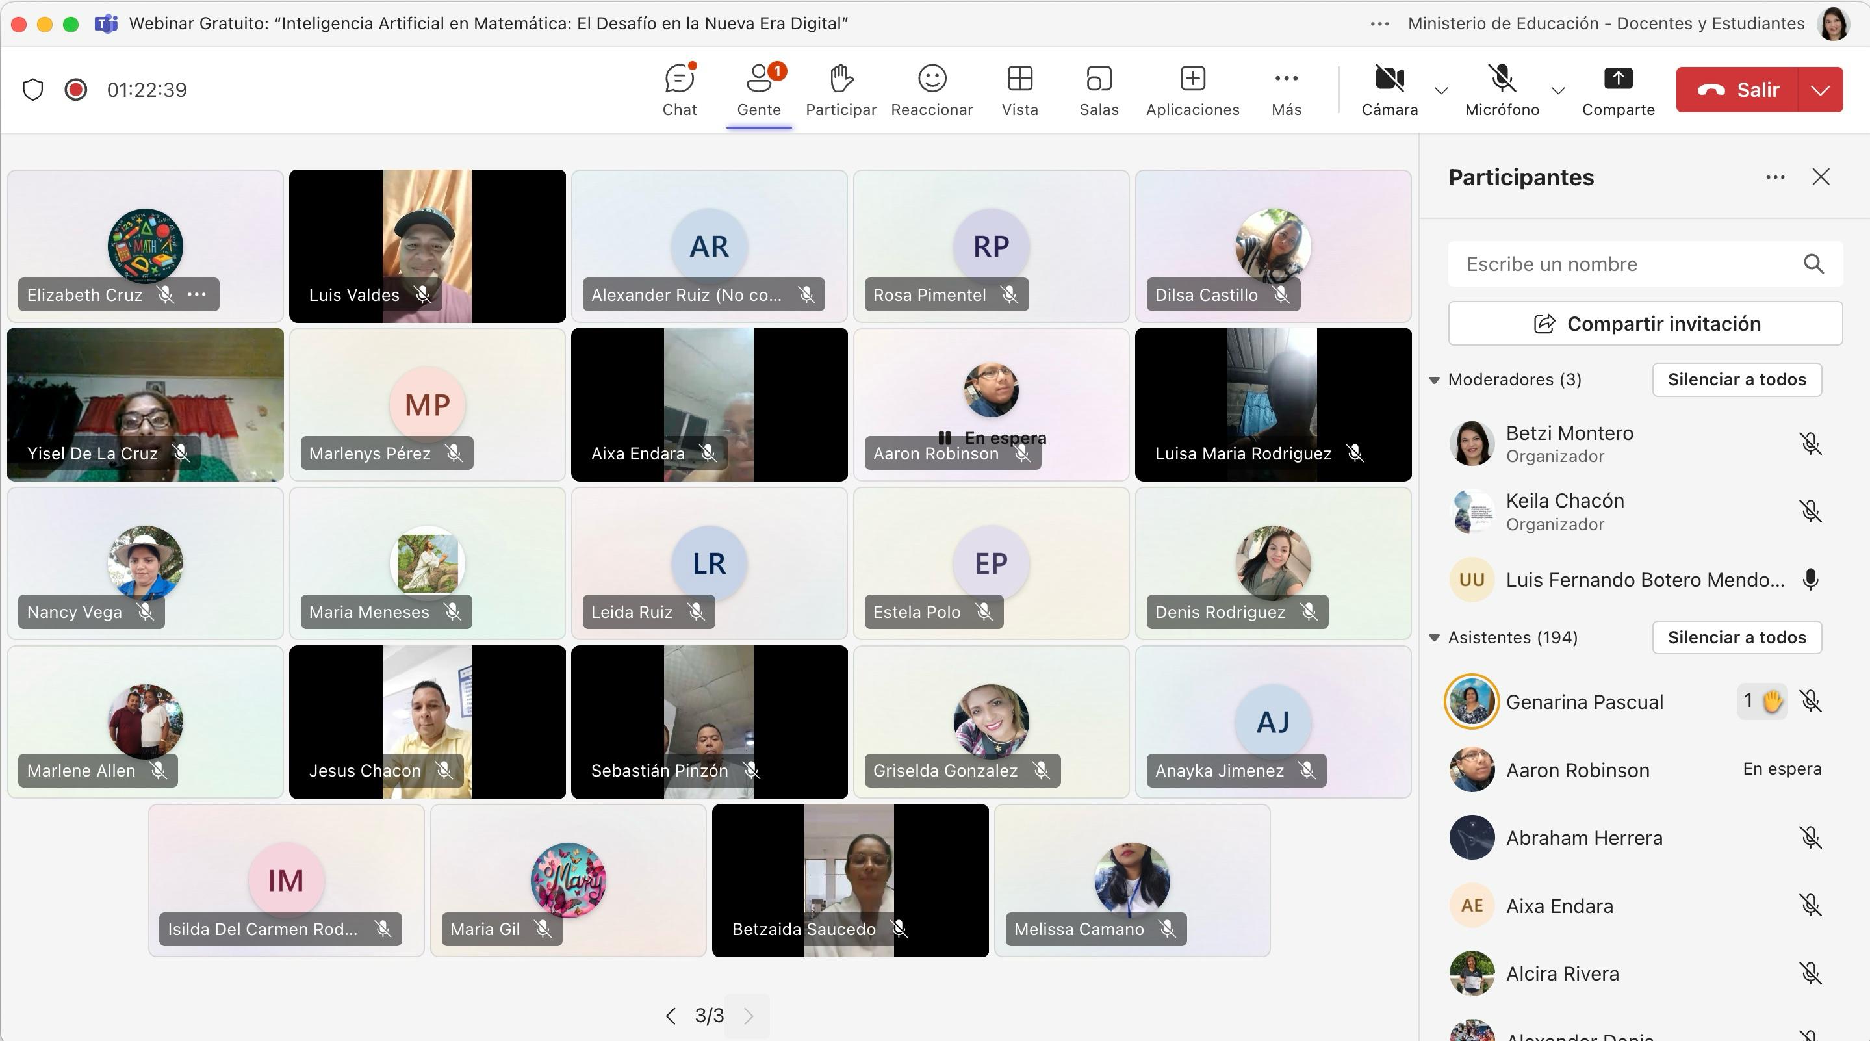Go to next gallery page

pos(749,1016)
